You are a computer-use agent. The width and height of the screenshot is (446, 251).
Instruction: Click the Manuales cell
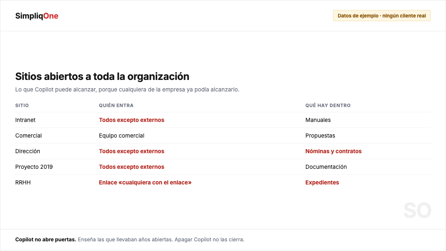click(x=318, y=120)
